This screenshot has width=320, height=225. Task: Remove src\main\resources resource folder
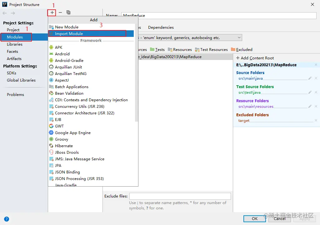pyautogui.click(x=316, y=106)
